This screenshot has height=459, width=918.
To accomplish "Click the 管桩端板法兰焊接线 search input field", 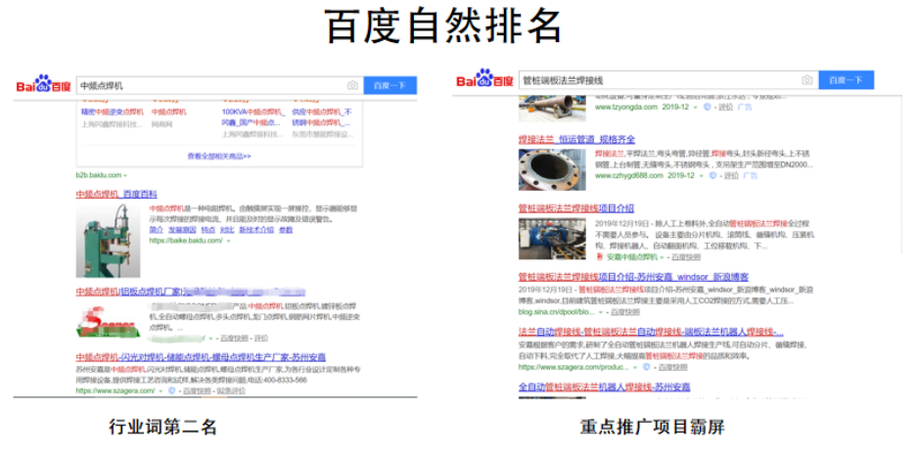I will coord(668,80).
